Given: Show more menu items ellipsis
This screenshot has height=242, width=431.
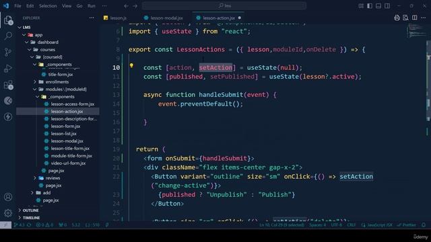Looking at the screenshot, I should click(x=104, y=6).
